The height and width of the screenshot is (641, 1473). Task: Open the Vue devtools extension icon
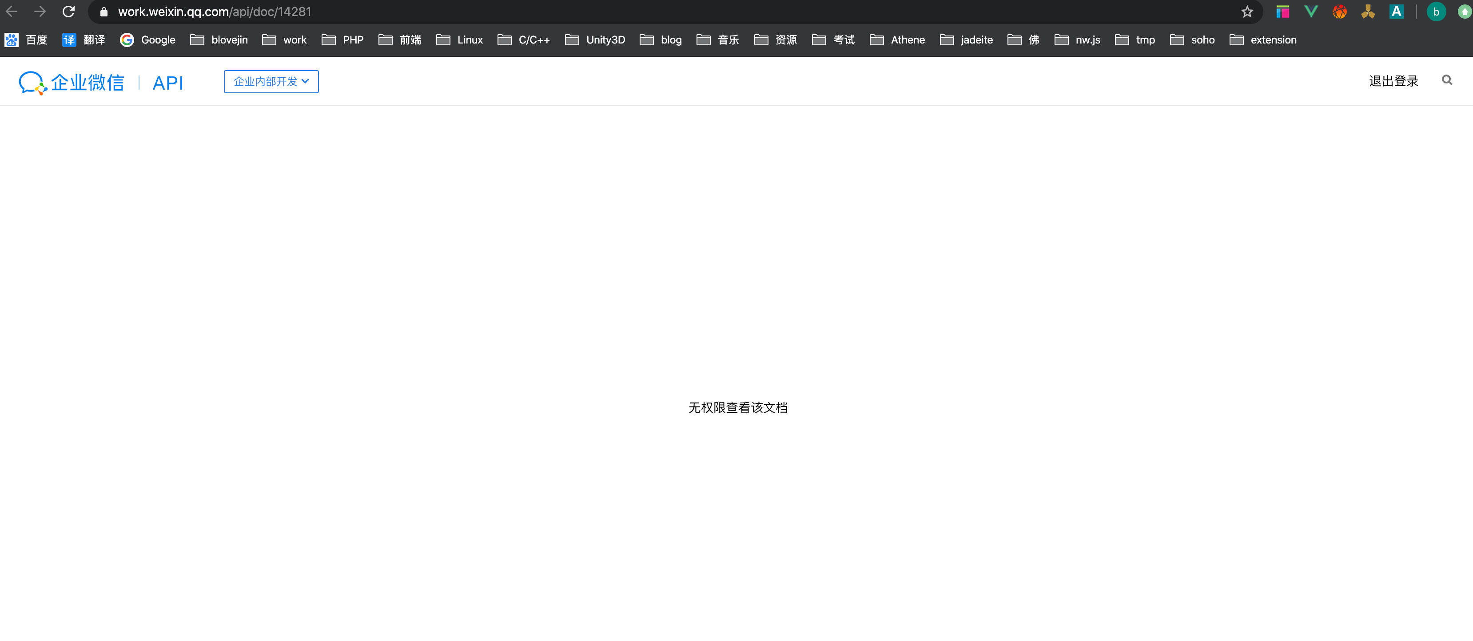click(1310, 12)
